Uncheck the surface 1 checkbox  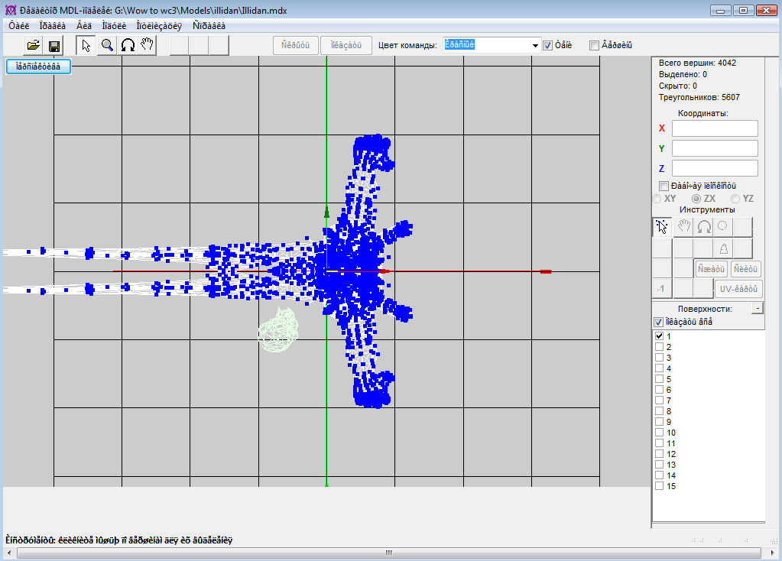[x=659, y=336]
